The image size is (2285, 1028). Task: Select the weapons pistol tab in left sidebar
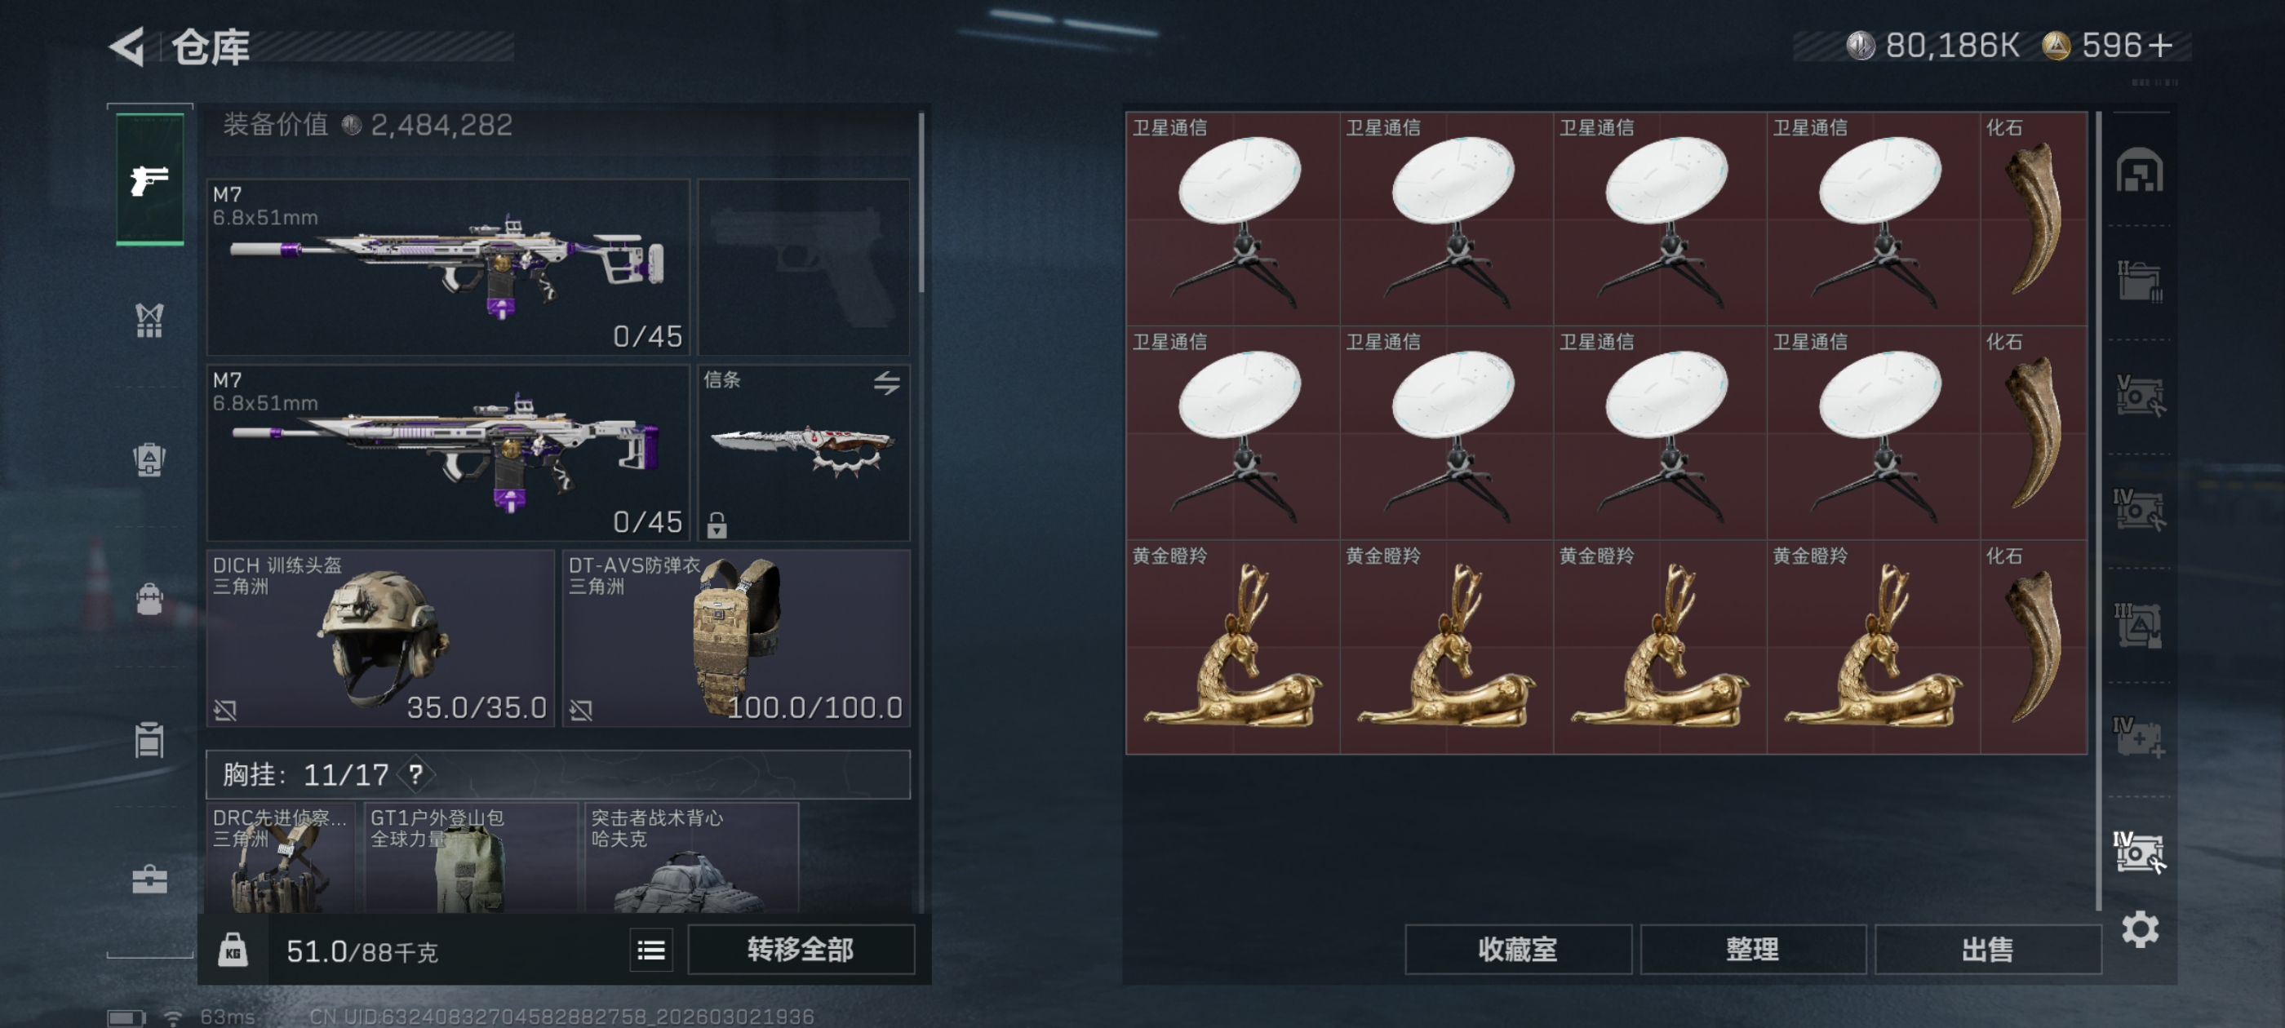point(150,180)
